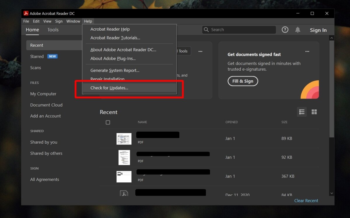Viewport: 350px width, 218px height.
Task: Click Sign In at top right
Action: pos(318,30)
